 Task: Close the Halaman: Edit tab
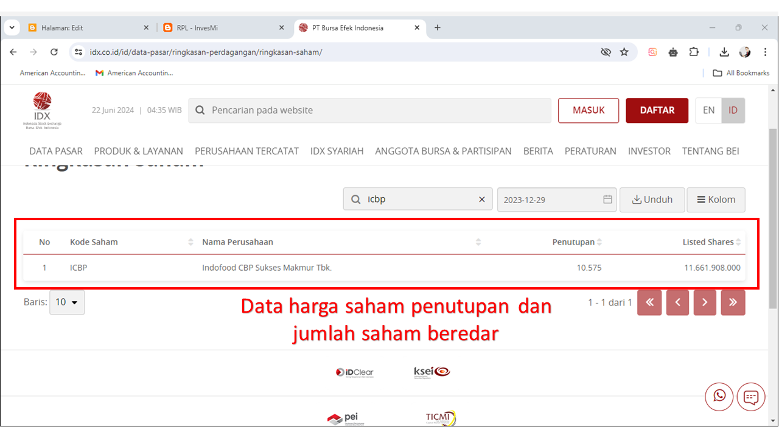146,27
